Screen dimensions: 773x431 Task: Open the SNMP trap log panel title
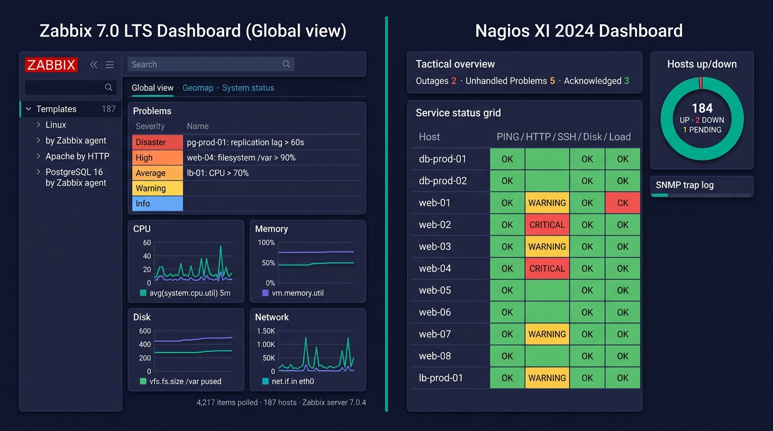point(685,185)
